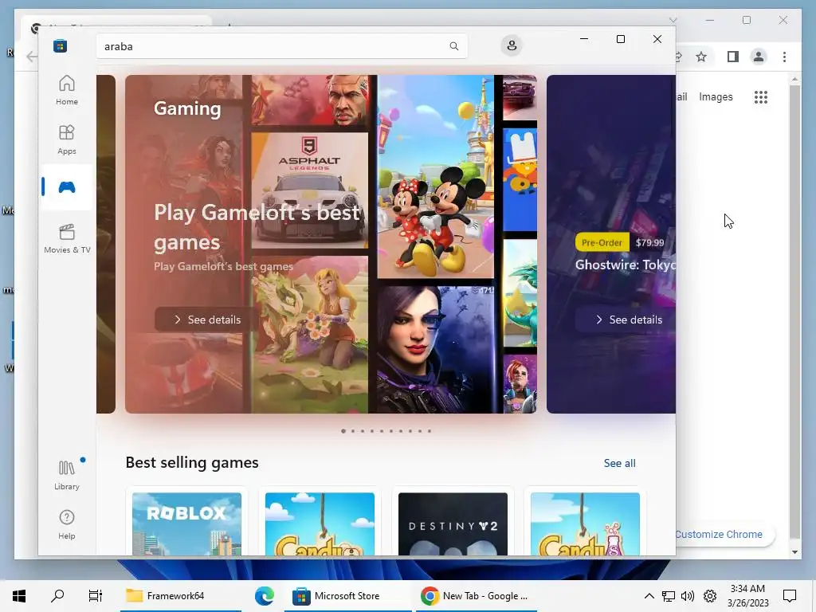
Task: Click the volume icon in system tray
Action: pyautogui.click(x=688, y=596)
